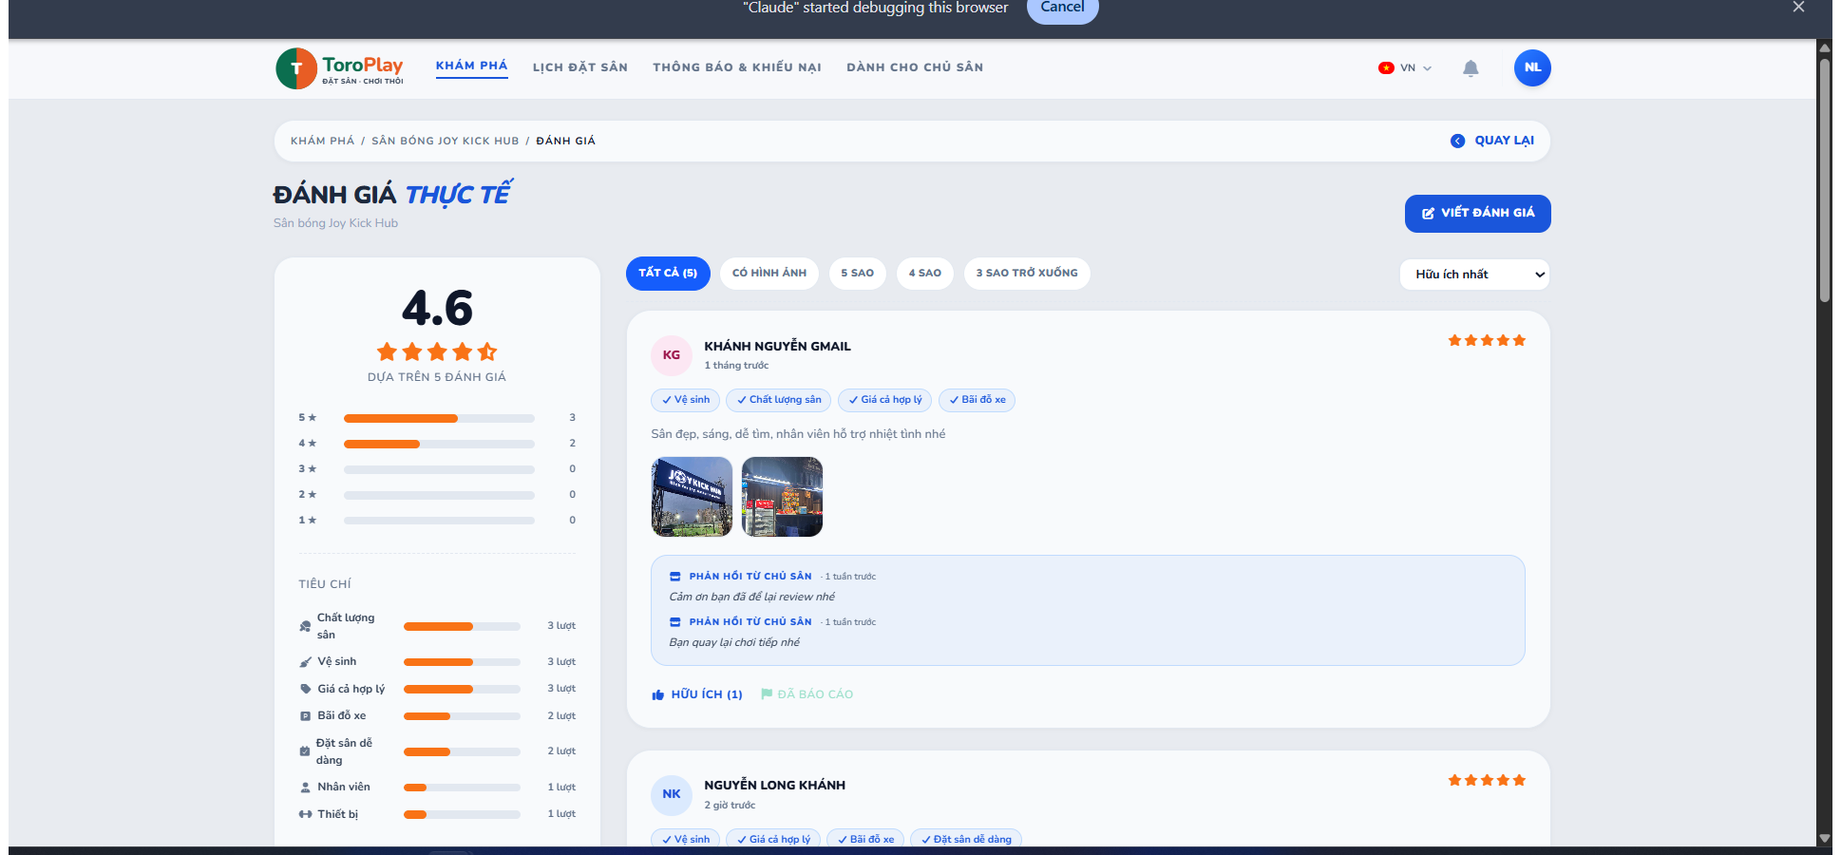Open the NL user avatar menu

[x=1532, y=67]
